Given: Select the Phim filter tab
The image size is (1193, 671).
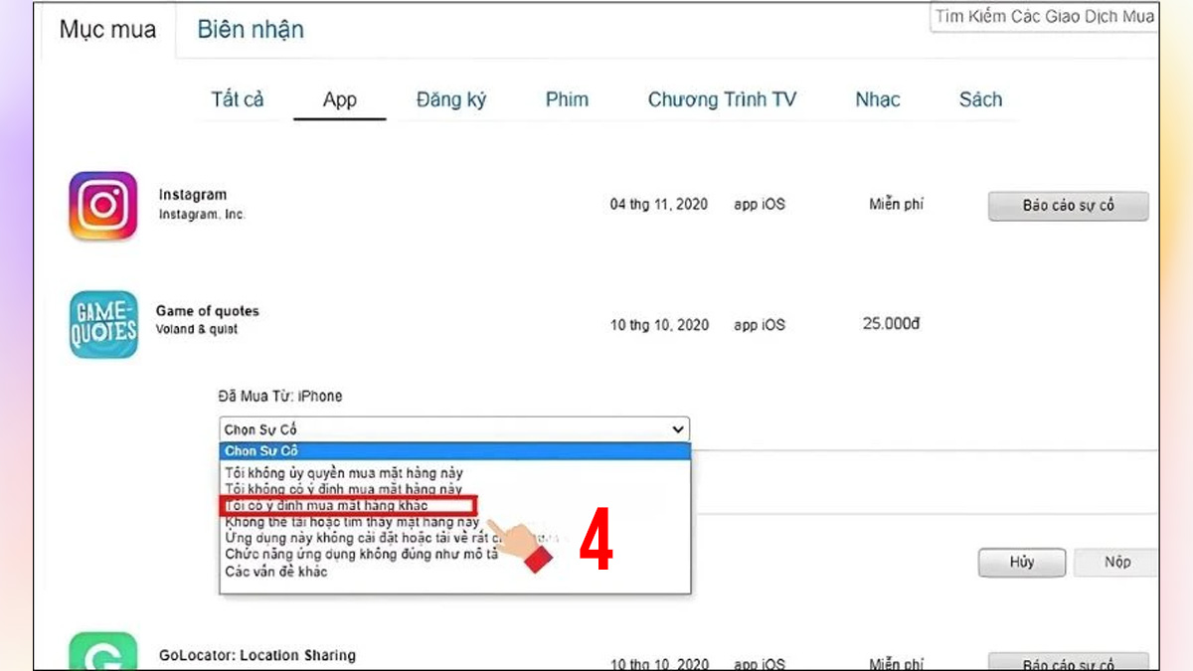Looking at the screenshot, I should 567,99.
